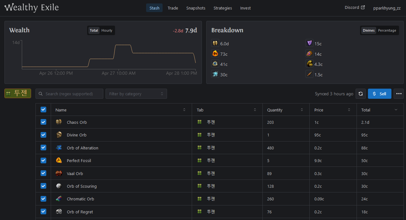Show Breakdown in Percentage
Screen dimensions: 406x220
[387, 30]
